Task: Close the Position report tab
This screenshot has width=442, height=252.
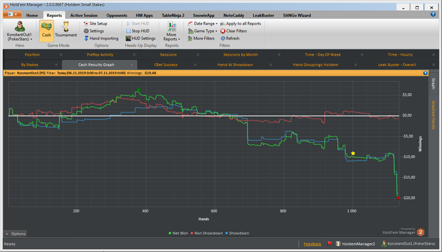Action: (61, 55)
